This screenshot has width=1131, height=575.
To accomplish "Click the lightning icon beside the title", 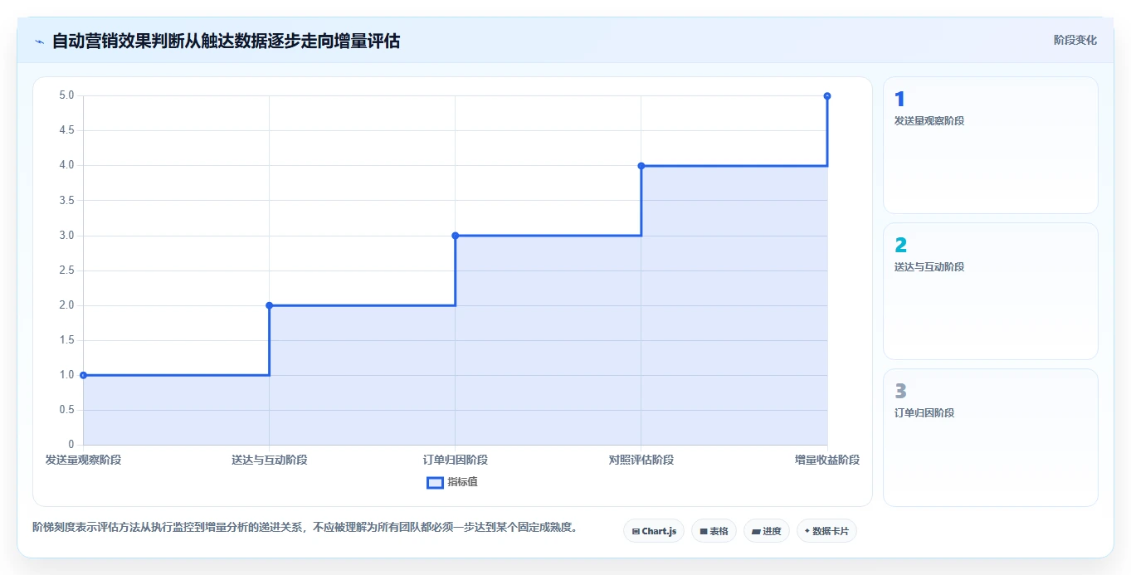I will point(39,41).
